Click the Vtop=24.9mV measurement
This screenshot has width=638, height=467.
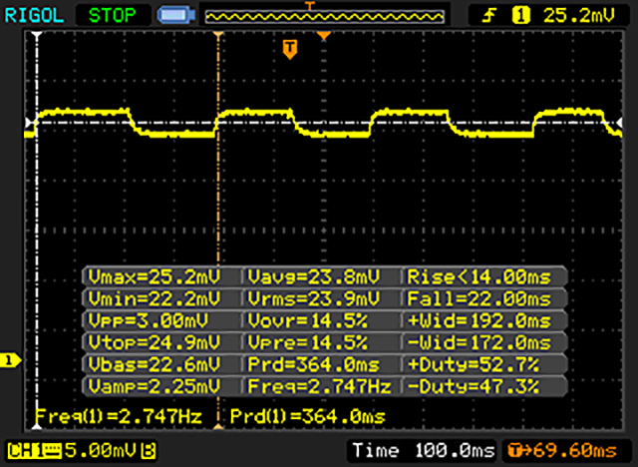(x=155, y=342)
